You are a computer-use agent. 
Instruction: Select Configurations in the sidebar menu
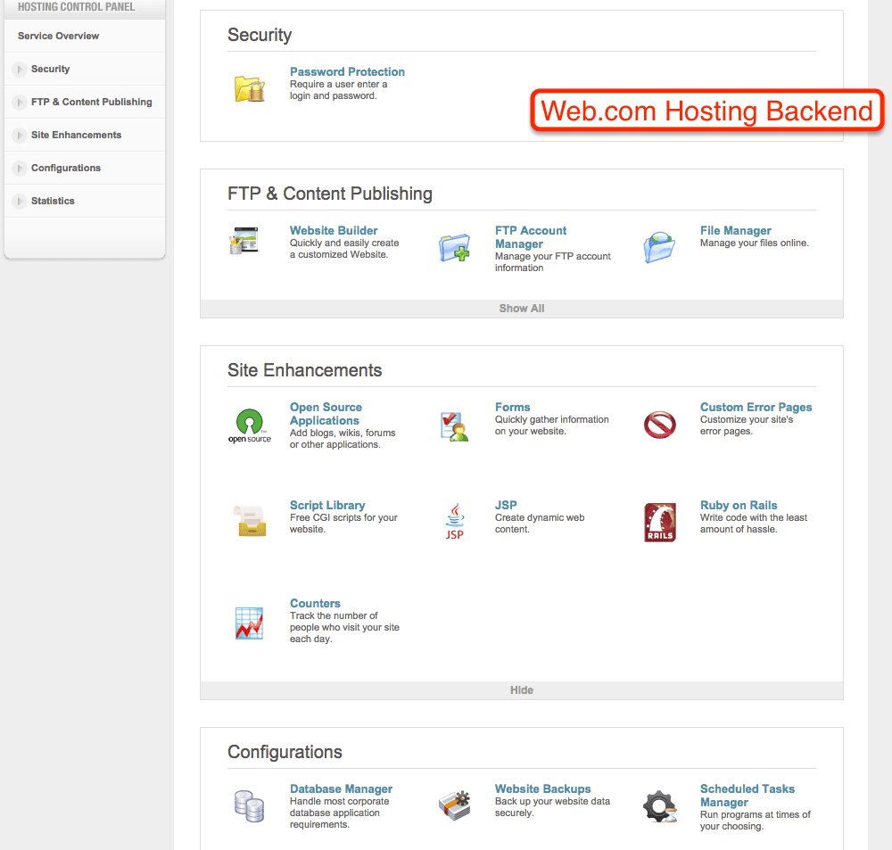tap(66, 168)
